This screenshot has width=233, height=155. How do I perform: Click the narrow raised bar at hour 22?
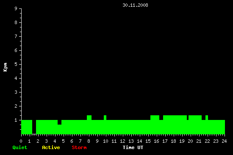click(207, 118)
